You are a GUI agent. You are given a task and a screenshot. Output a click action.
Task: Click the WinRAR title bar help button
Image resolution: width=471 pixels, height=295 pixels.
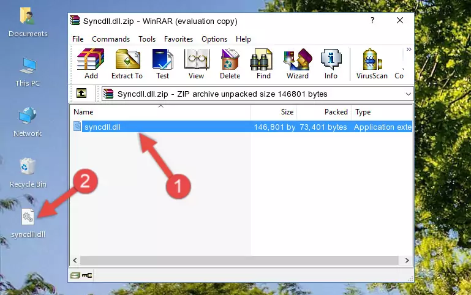(x=372, y=20)
